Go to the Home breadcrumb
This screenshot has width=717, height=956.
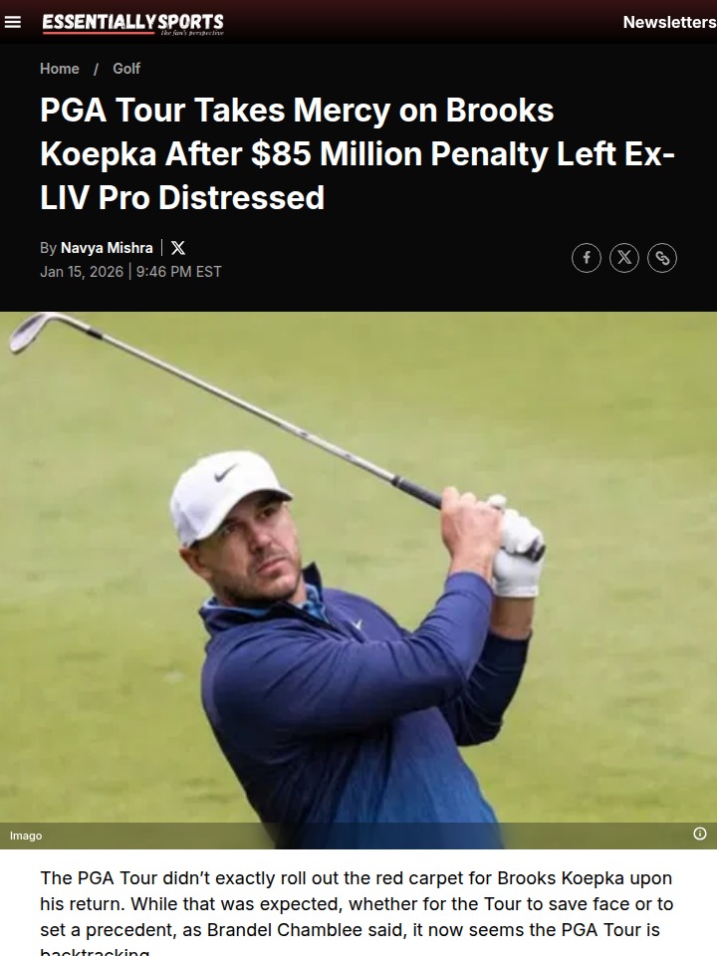[x=59, y=69]
